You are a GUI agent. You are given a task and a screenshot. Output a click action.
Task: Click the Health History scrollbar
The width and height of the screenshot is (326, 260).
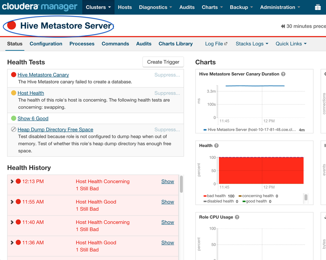click(181, 184)
